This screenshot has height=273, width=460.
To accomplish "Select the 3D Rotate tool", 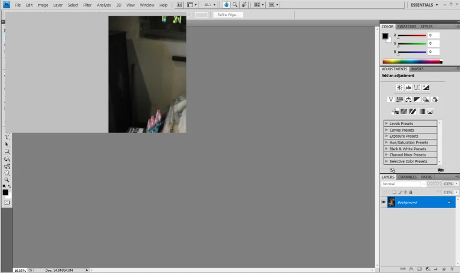I will tap(7, 159).
